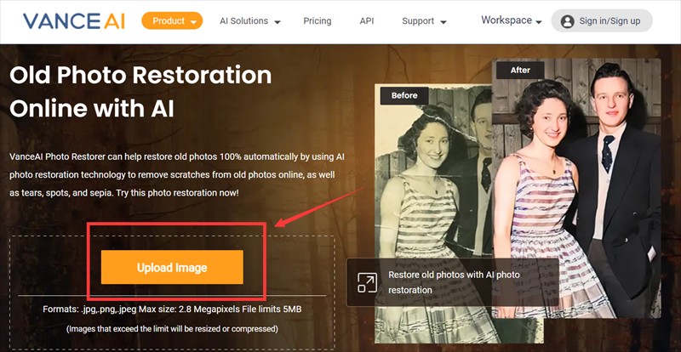The width and height of the screenshot is (681, 352).
Task: Click the AI Solutions menu label
Action: tap(243, 21)
